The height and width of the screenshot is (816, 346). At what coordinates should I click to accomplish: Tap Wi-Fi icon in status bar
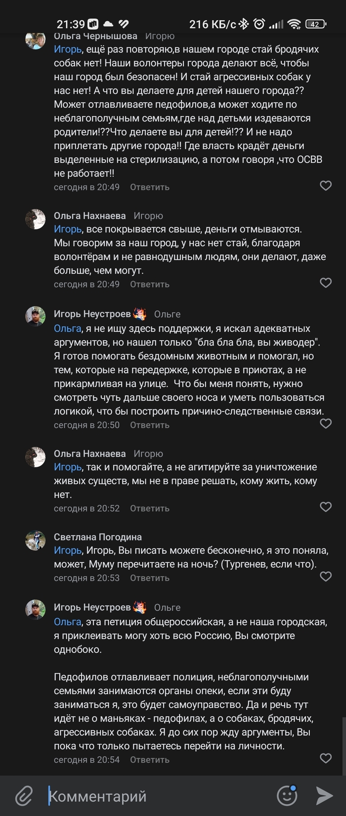click(x=295, y=24)
